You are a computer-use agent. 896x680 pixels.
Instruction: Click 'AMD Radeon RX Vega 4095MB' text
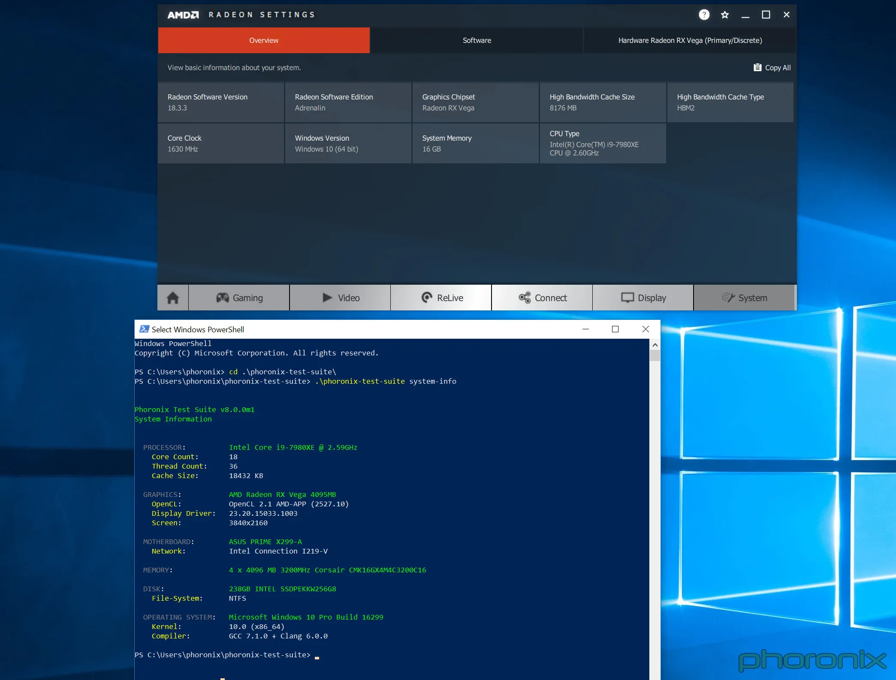coord(282,495)
